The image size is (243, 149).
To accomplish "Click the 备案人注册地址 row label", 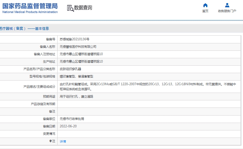I will pos(45,54).
